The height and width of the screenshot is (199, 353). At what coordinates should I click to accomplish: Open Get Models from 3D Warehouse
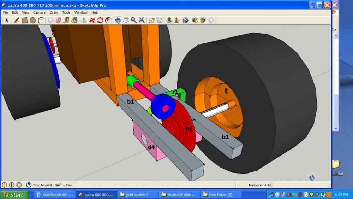point(195,21)
